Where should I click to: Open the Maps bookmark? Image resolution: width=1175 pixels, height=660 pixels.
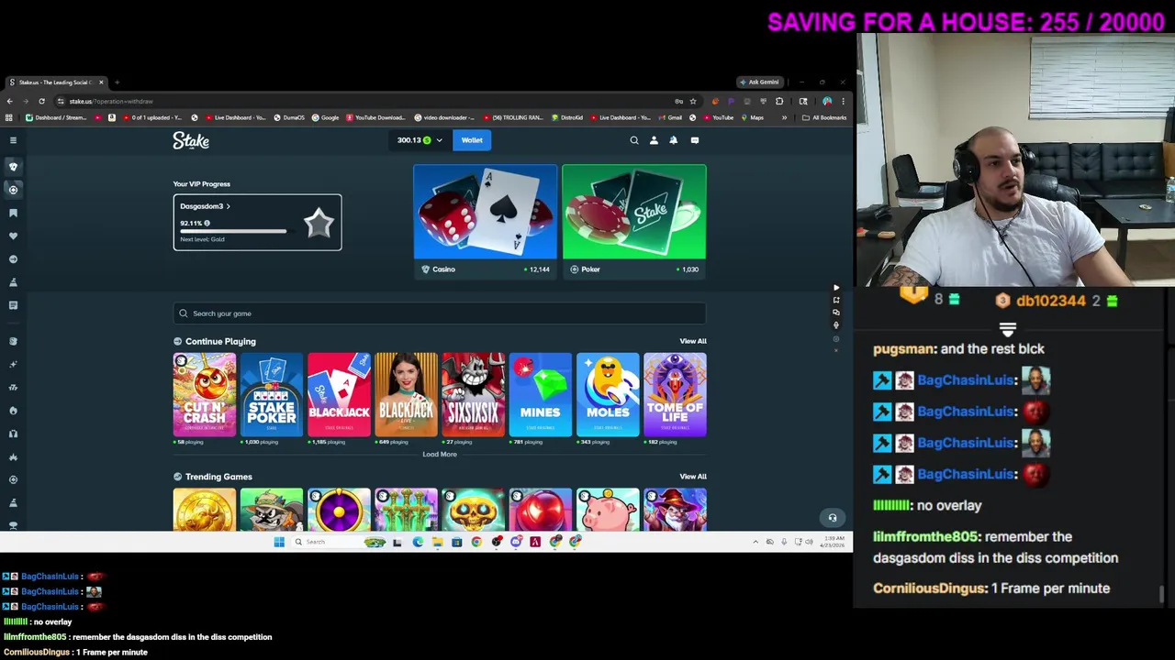coord(752,117)
